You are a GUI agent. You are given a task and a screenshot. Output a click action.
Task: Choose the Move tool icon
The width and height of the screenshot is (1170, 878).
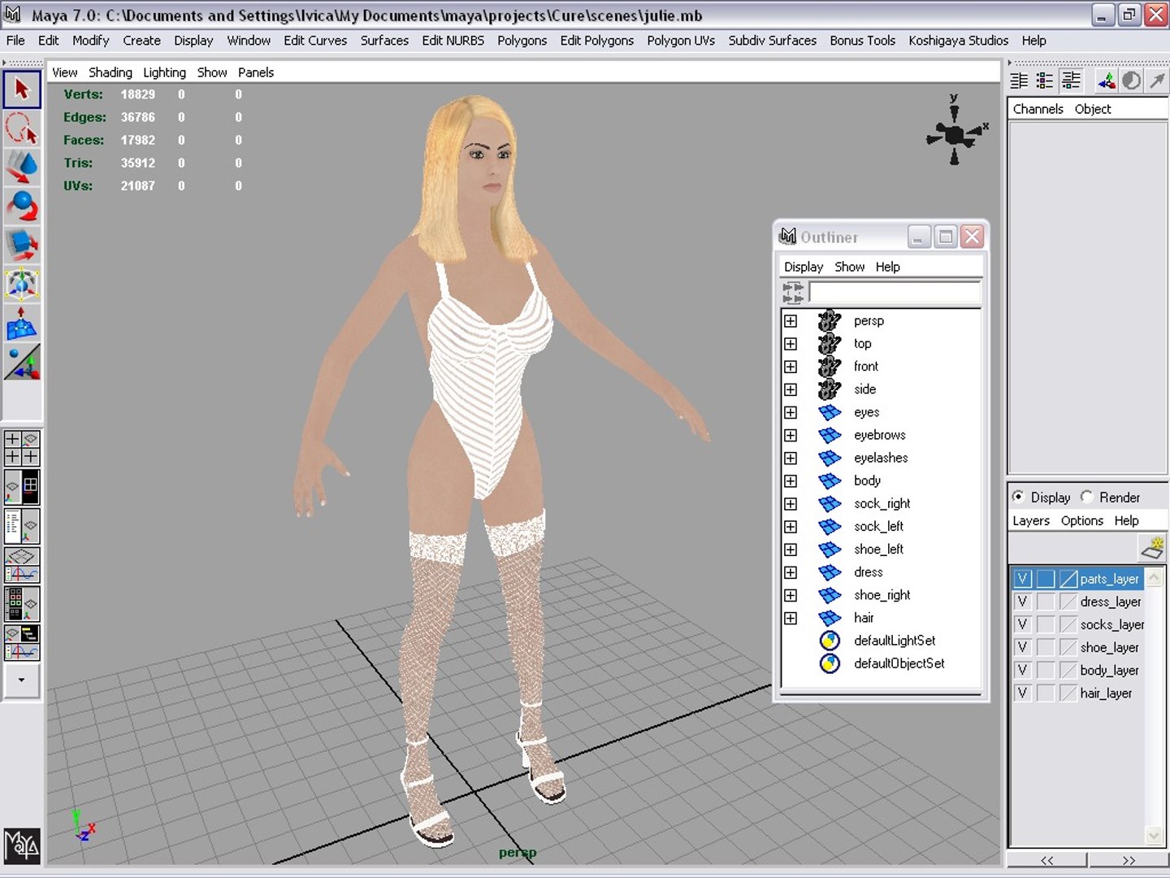[x=22, y=167]
